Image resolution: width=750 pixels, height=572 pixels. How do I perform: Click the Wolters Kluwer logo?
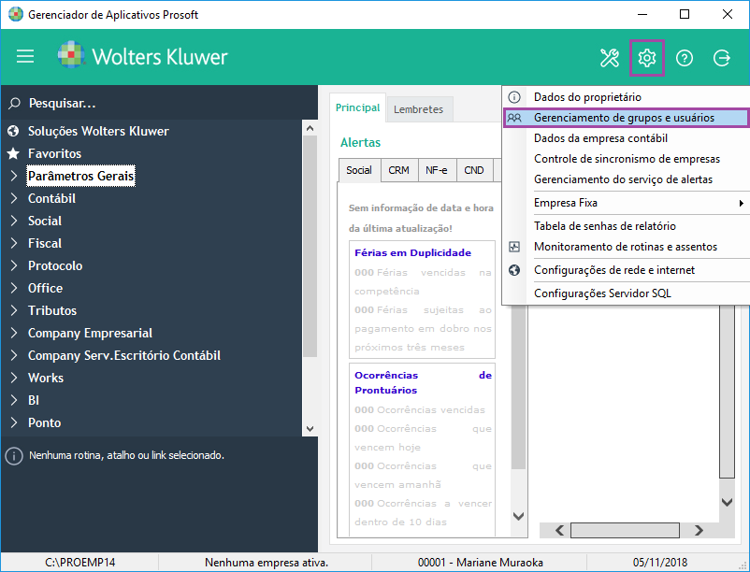click(x=142, y=56)
